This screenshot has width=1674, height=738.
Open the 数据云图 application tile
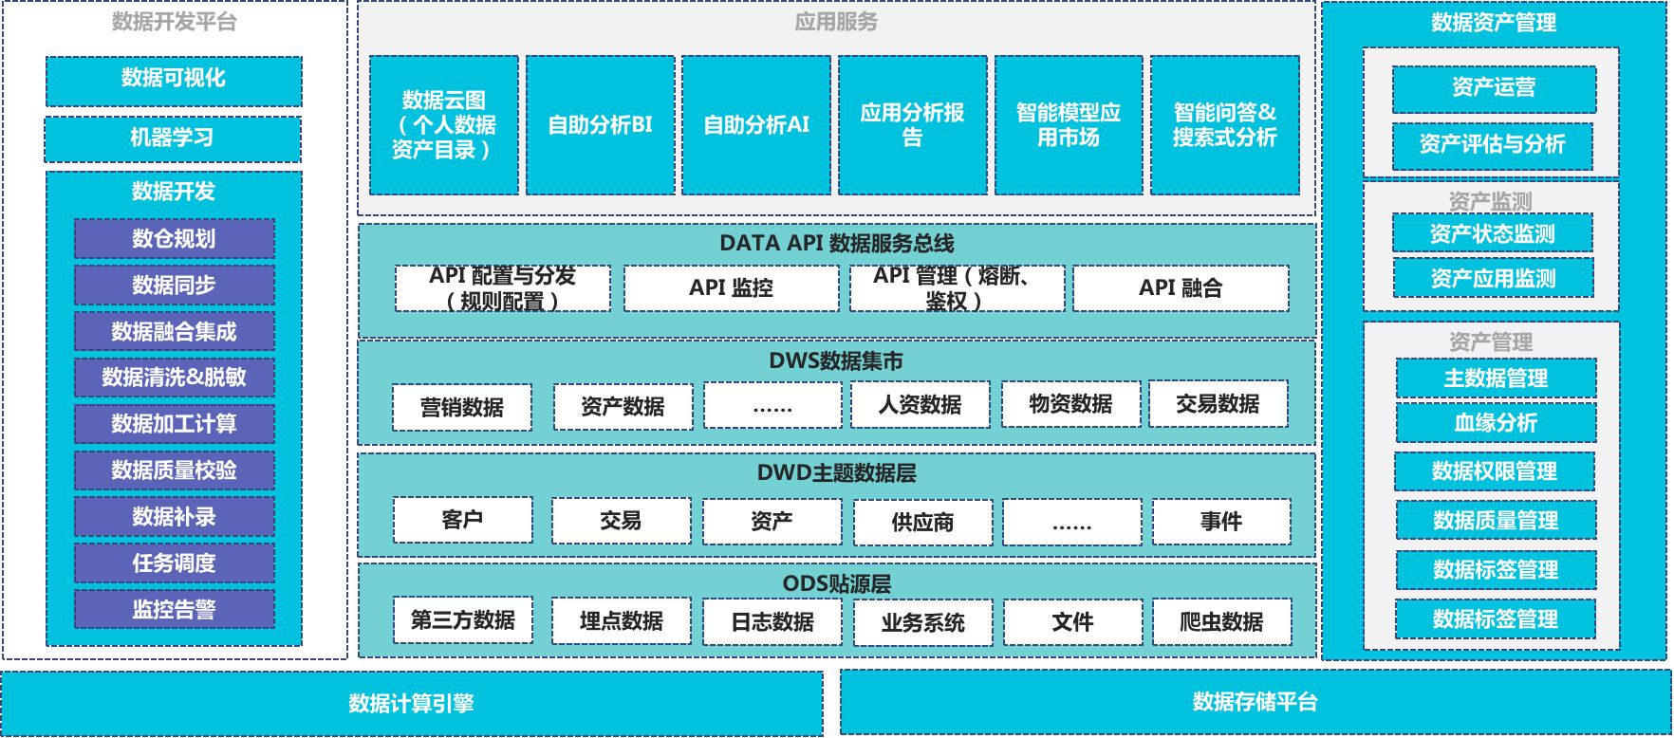pyautogui.click(x=444, y=125)
